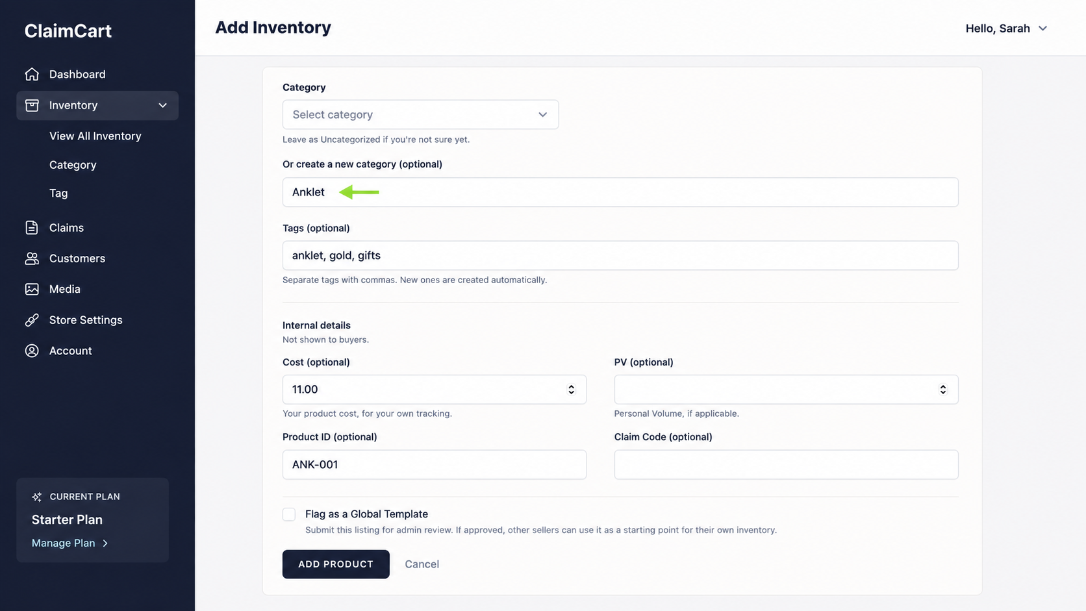1086x611 pixels.
Task: Click the Starter Plan label
Action: (x=67, y=519)
